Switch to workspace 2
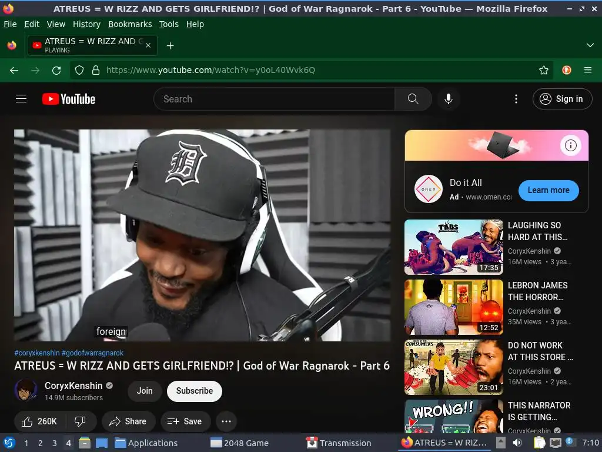This screenshot has height=452, width=602. [x=41, y=443]
